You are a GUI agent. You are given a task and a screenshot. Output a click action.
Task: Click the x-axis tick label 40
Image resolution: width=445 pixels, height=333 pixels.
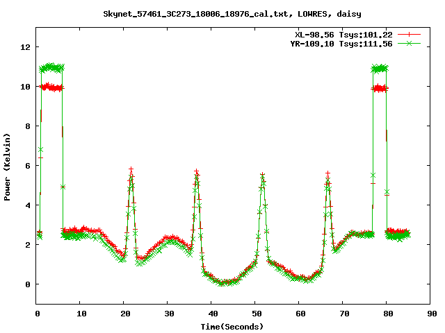pyautogui.click(x=213, y=314)
